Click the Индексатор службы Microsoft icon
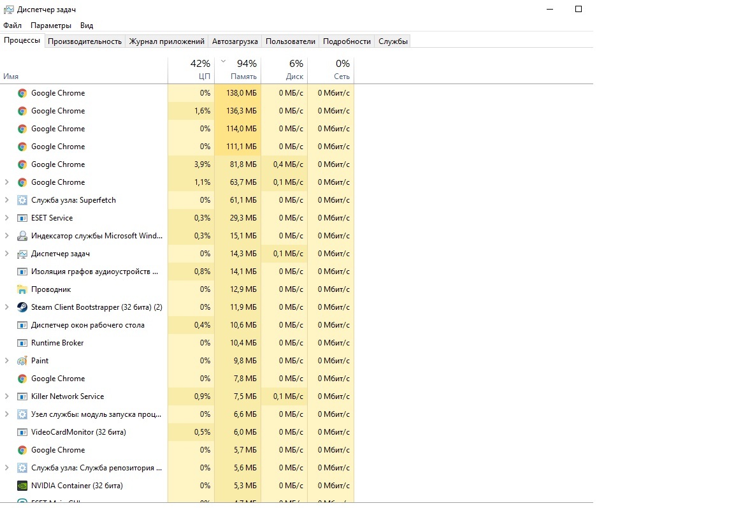 pyautogui.click(x=22, y=236)
